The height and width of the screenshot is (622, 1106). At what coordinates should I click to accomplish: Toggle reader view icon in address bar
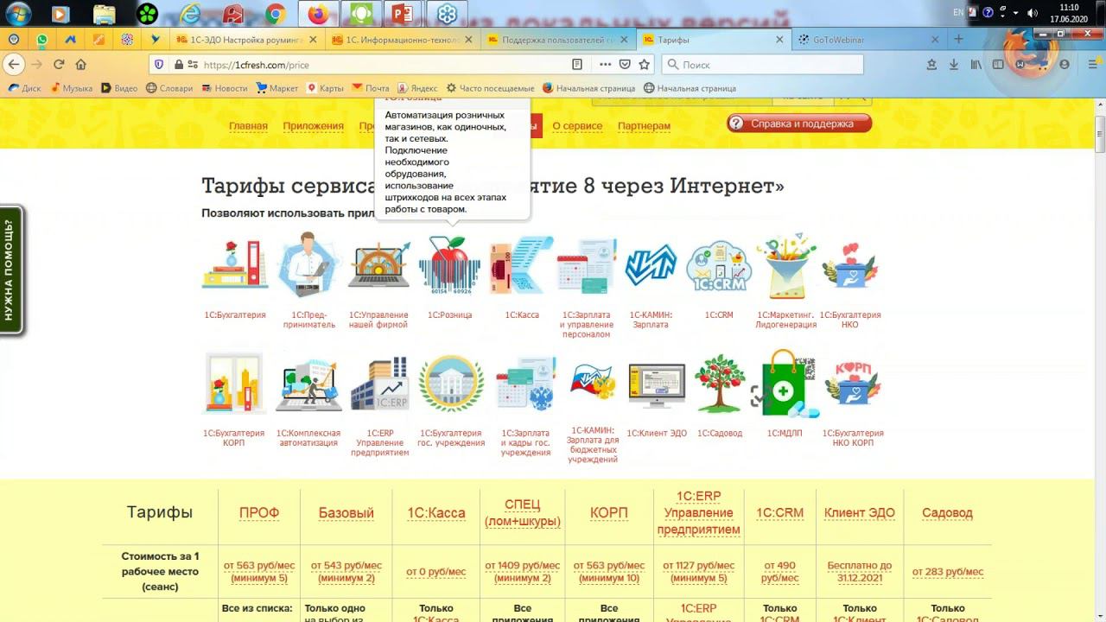(578, 64)
